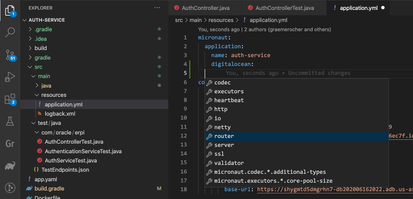Open the base-url link on line 18
Screen dimensions: 413x199
[x=334, y=189]
